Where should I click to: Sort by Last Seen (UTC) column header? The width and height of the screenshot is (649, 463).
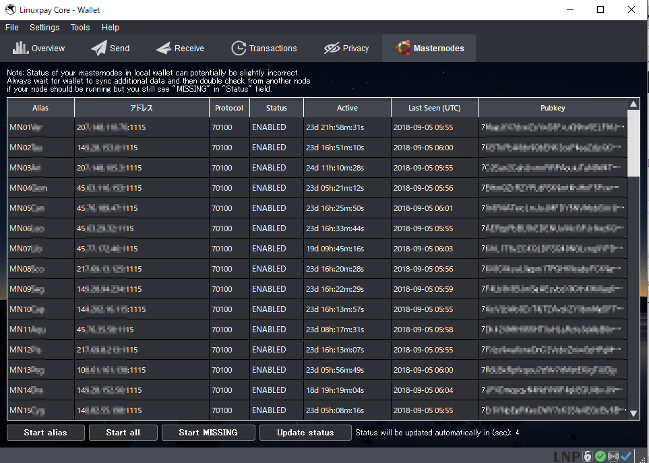(x=435, y=108)
